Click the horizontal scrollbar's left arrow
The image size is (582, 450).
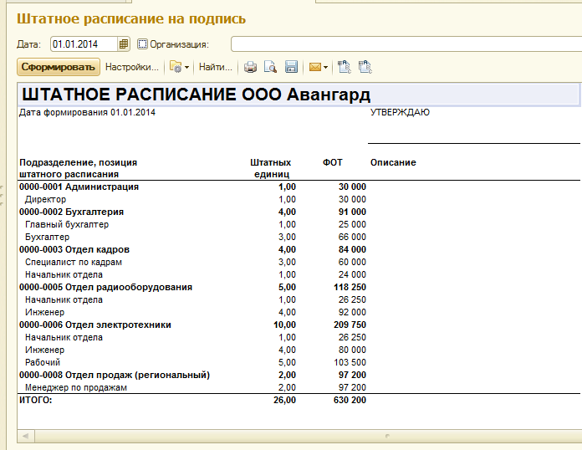25,436
